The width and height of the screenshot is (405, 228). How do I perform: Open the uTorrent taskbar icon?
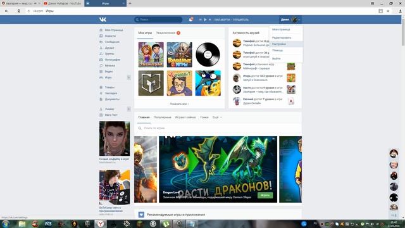166,224
